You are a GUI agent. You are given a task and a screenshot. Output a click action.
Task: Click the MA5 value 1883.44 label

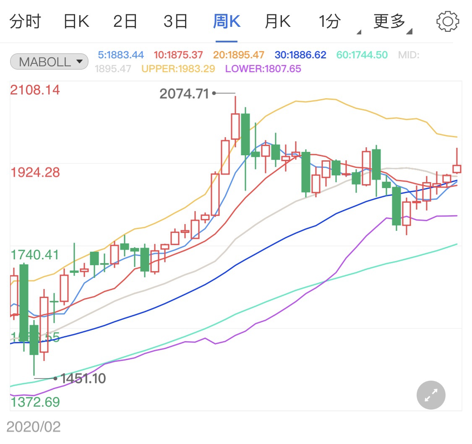121,55
